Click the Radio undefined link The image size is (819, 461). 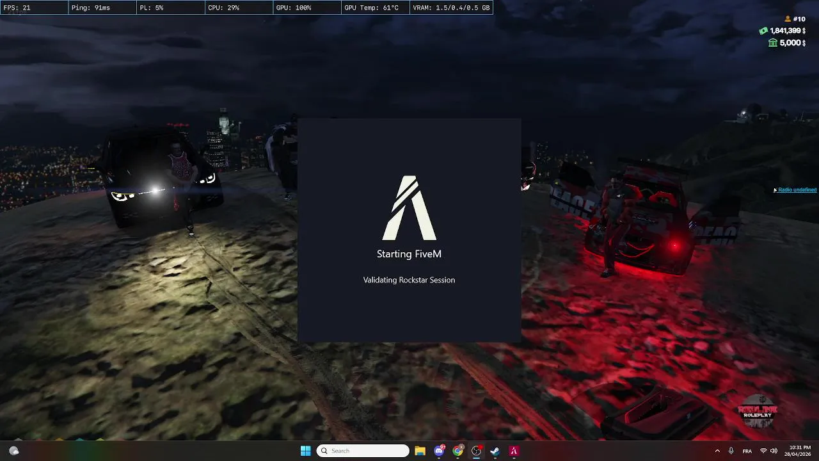click(797, 190)
